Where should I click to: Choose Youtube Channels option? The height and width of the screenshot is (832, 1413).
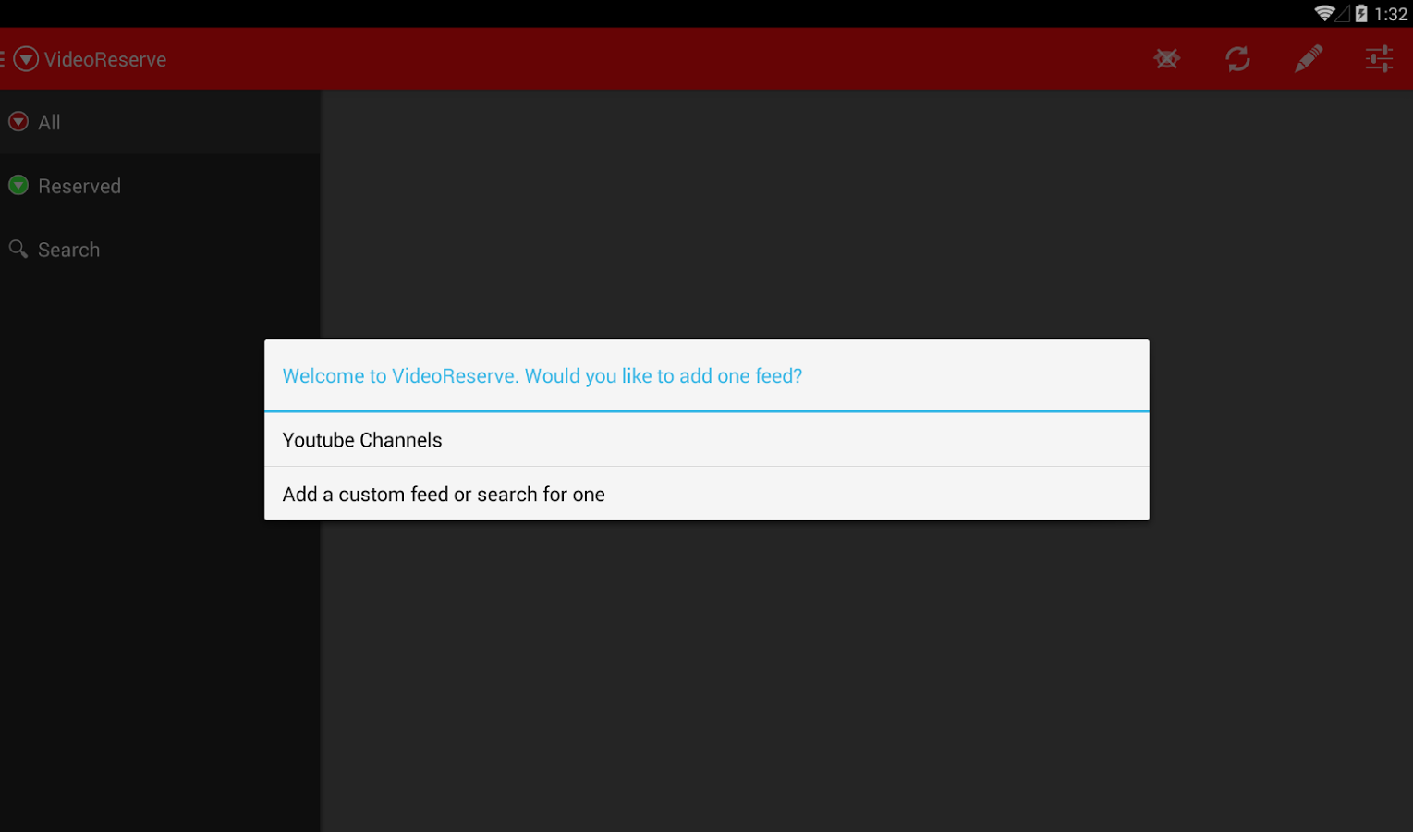click(707, 440)
